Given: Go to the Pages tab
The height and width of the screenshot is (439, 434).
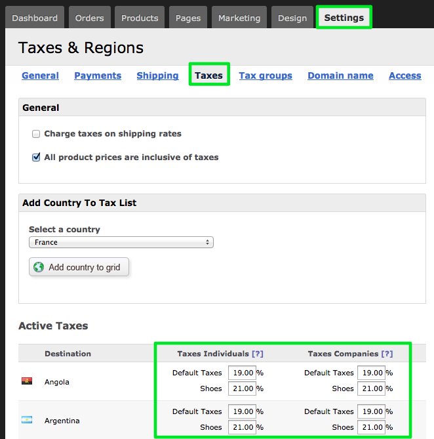Looking at the screenshot, I should 188,17.
